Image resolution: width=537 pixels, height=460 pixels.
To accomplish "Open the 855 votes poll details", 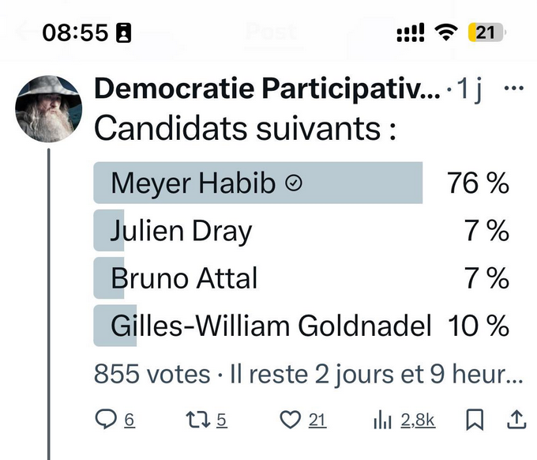I will click(152, 373).
